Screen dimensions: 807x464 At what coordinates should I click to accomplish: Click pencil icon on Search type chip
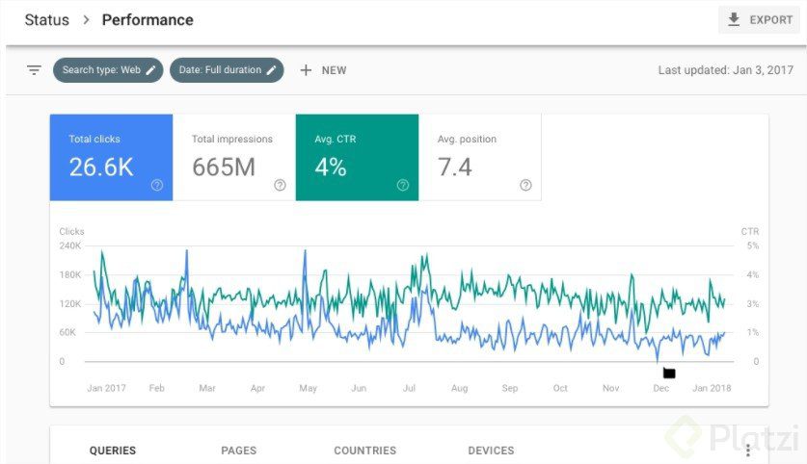pos(150,70)
